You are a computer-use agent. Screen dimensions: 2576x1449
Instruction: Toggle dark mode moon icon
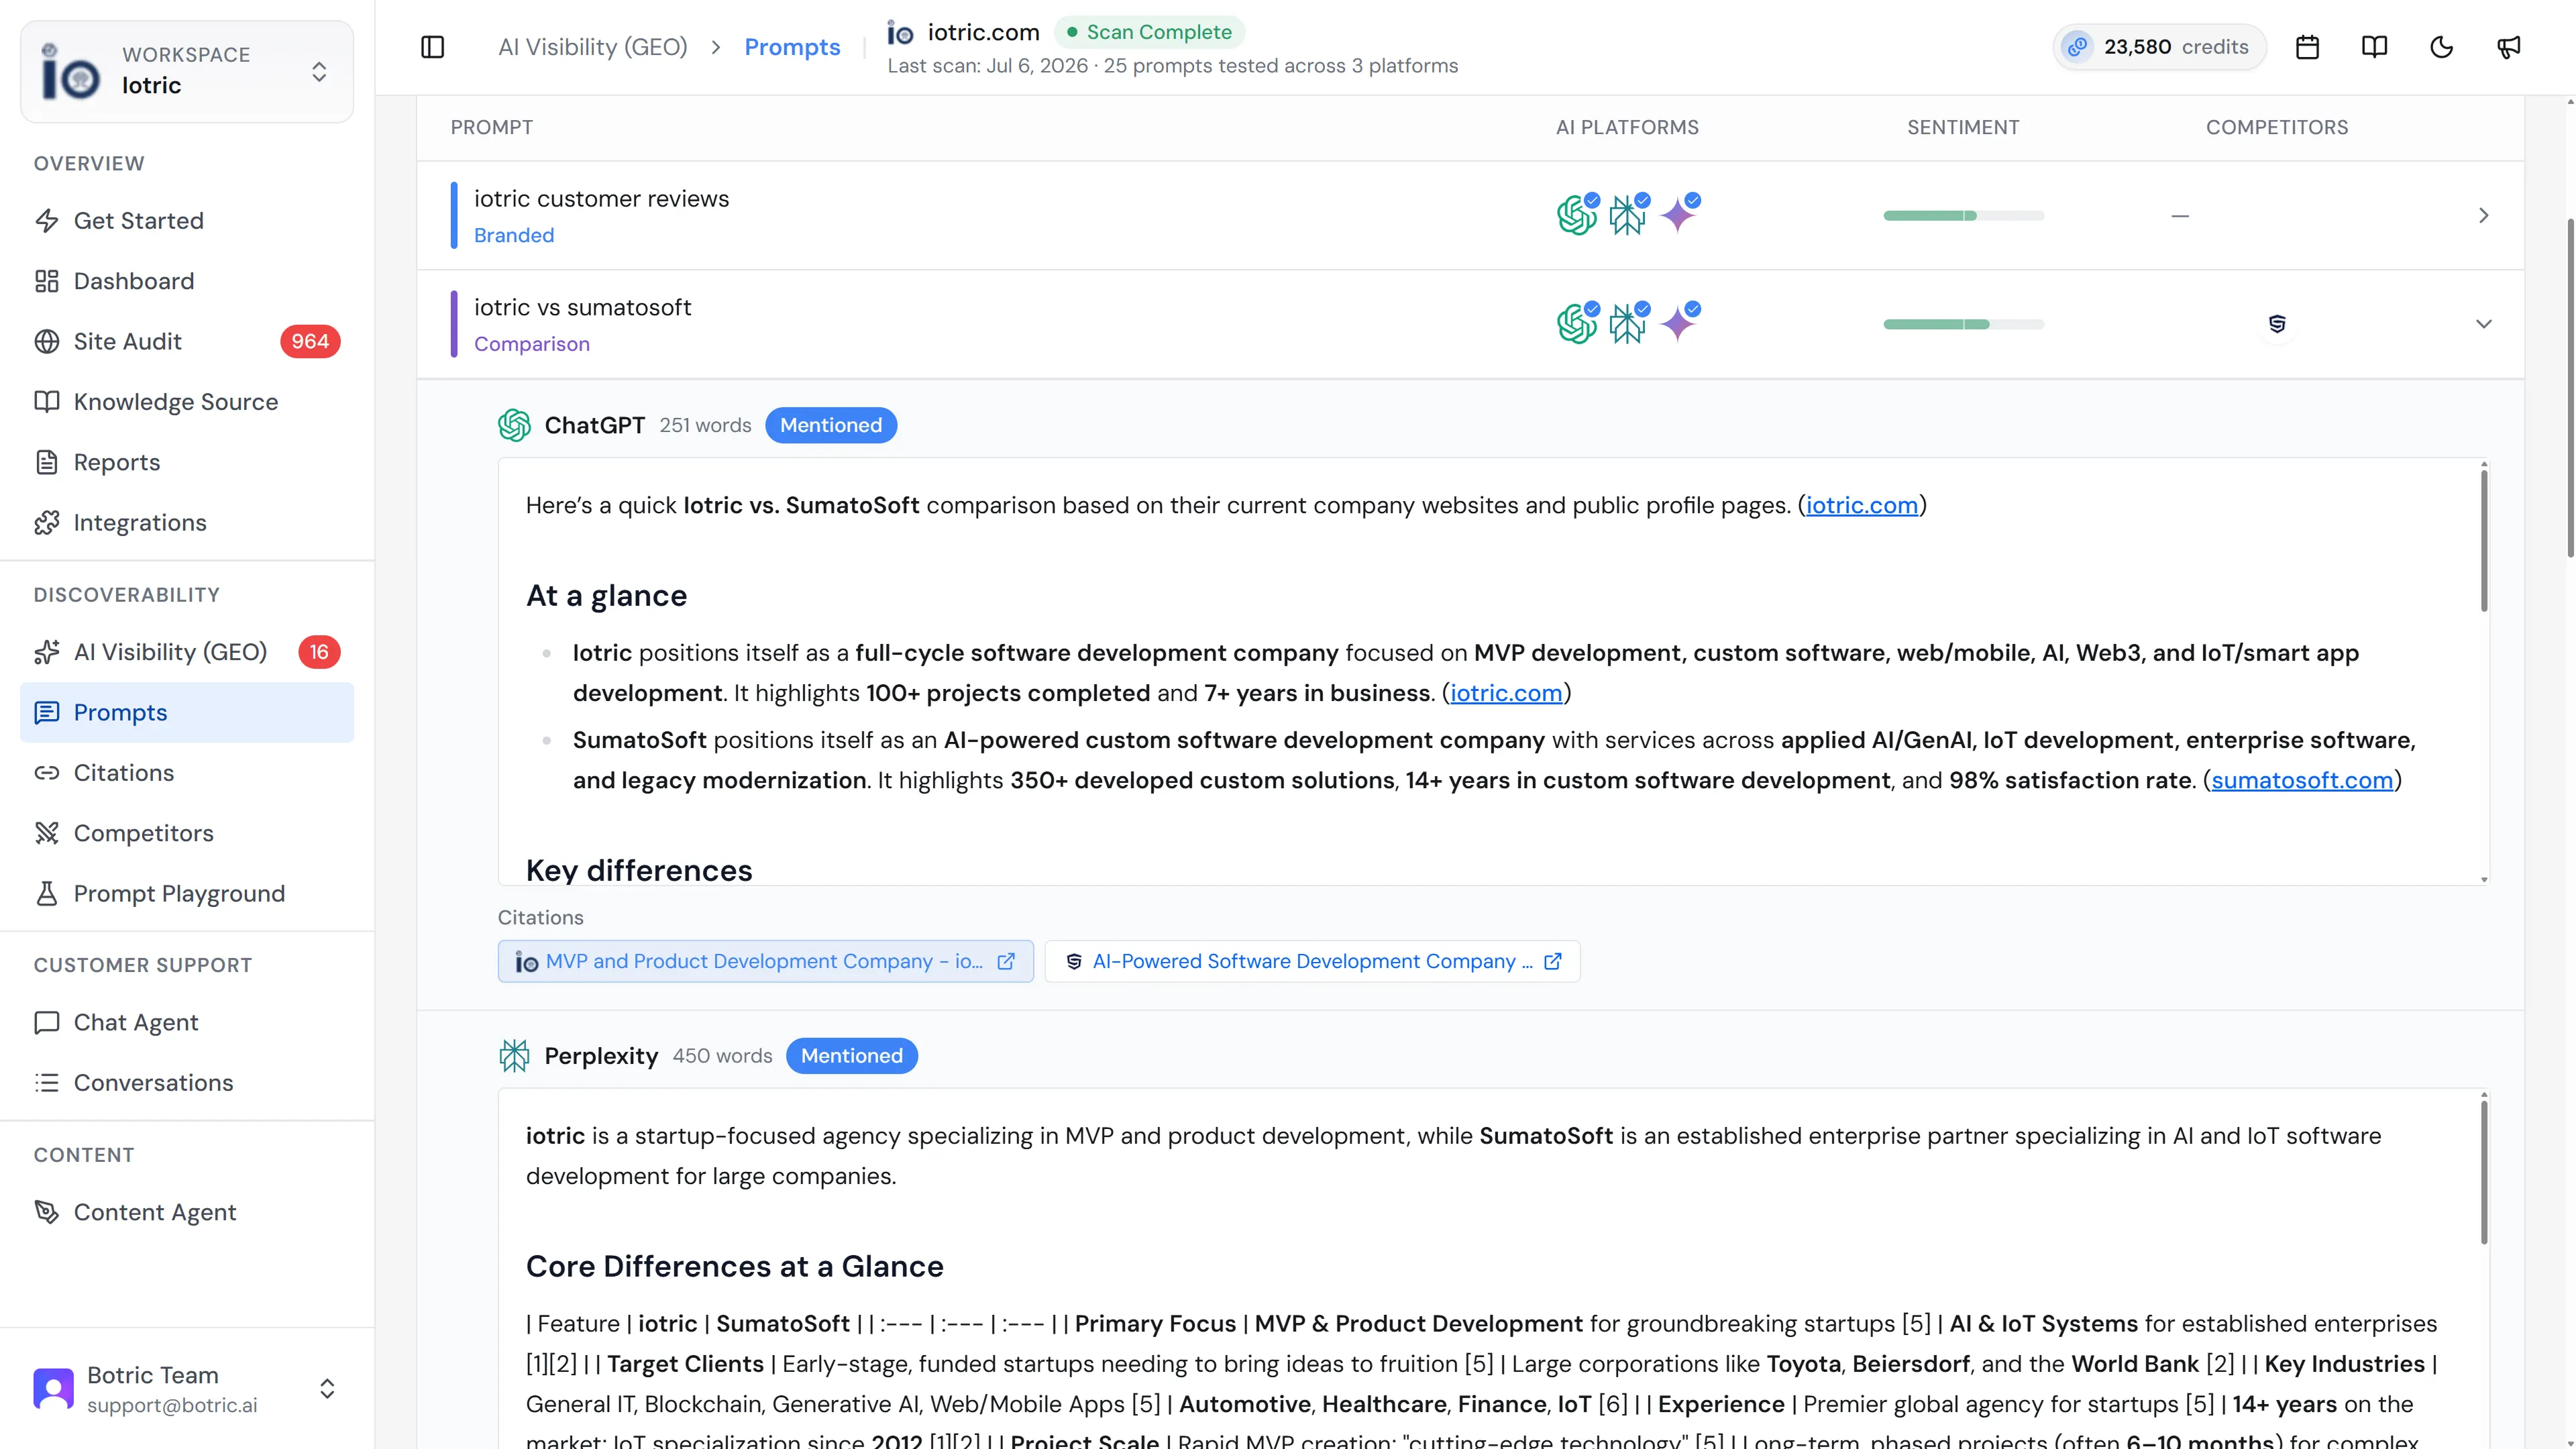tap(2441, 47)
